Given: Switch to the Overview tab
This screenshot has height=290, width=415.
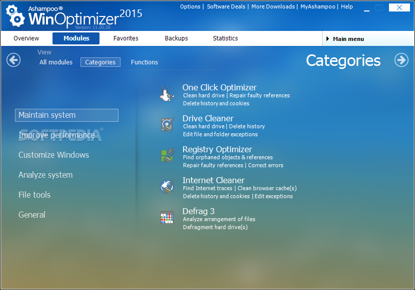Looking at the screenshot, I should tap(26, 38).
